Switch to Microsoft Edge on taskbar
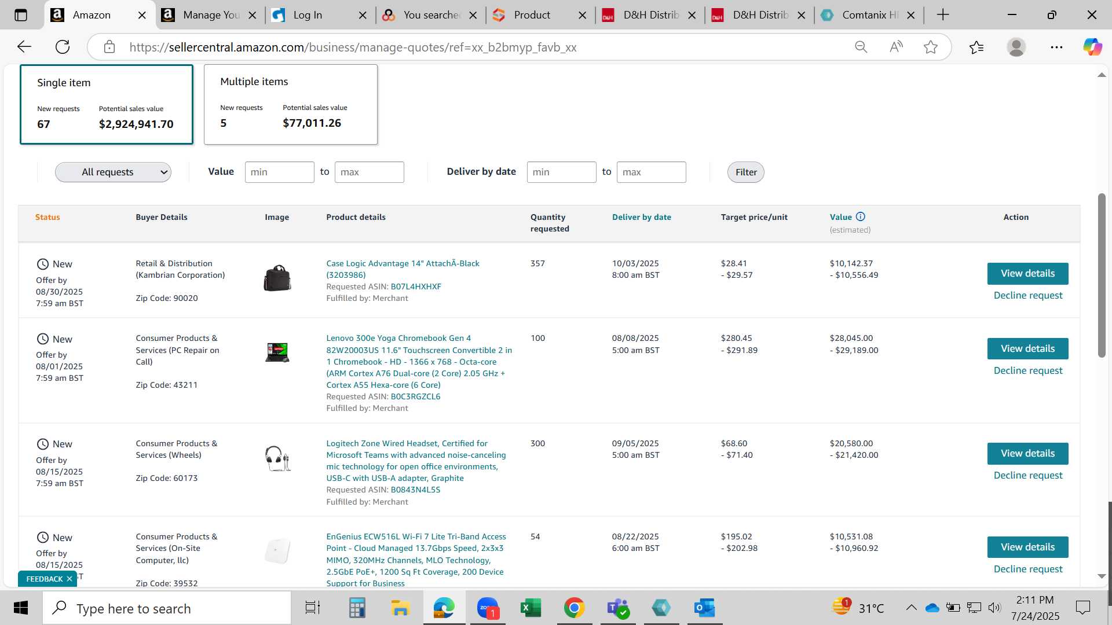The image size is (1112, 625). point(444,608)
